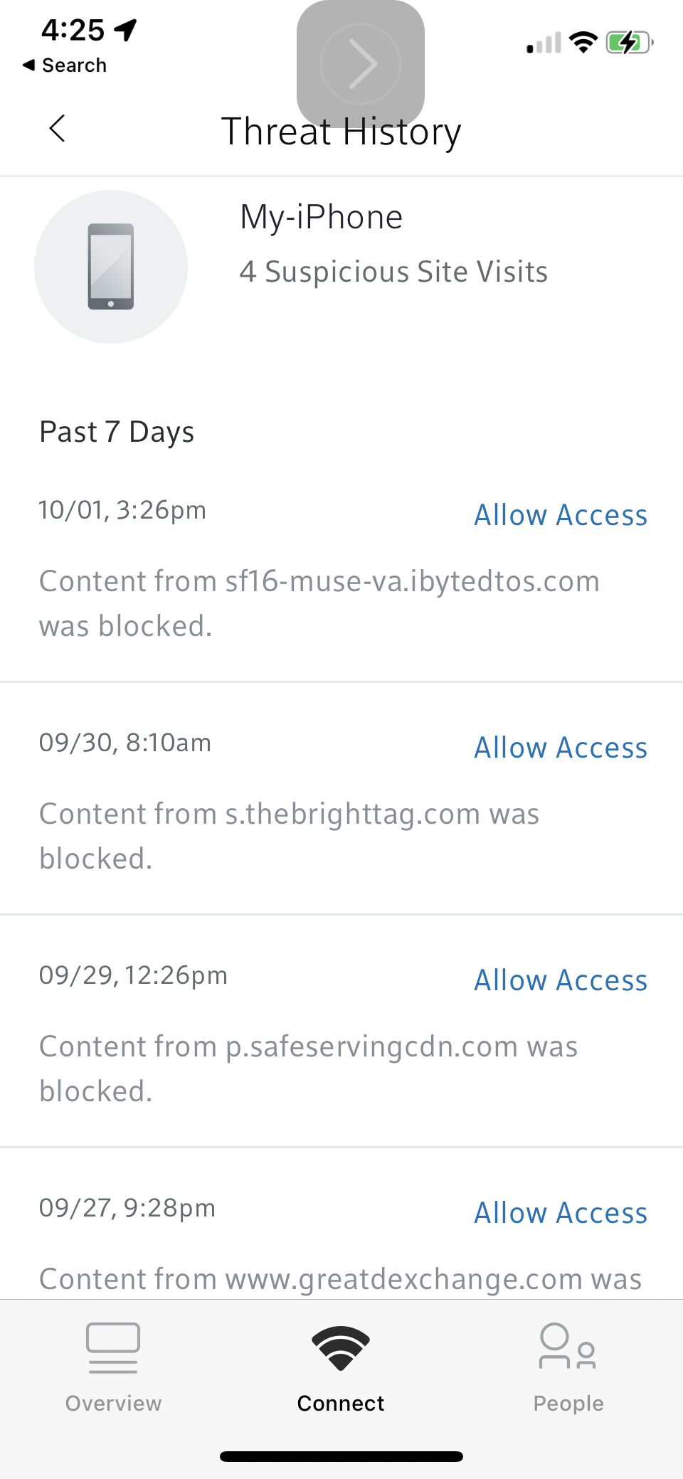The height and width of the screenshot is (1479, 683).
Task: Tap the back chevron arrow
Action: [58, 129]
